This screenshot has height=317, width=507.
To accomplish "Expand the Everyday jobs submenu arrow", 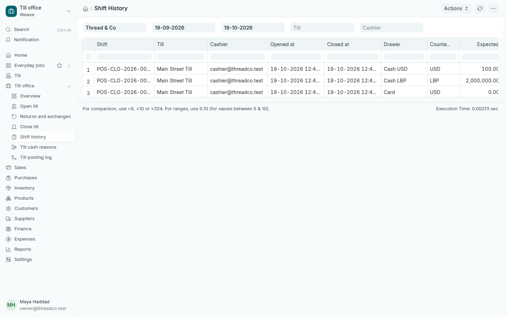I will (69, 66).
